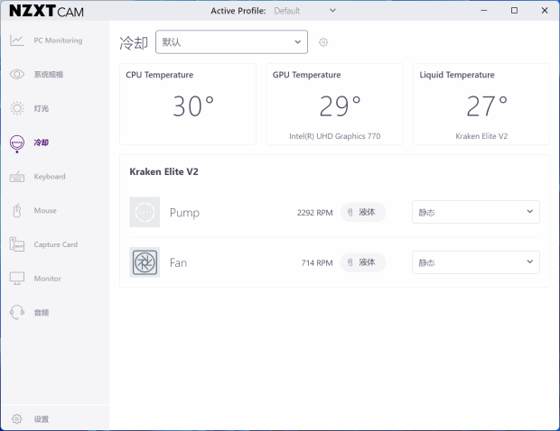560x431 pixels.
Task: Select the Keyboard sidebar item
Action: click(50, 177)
